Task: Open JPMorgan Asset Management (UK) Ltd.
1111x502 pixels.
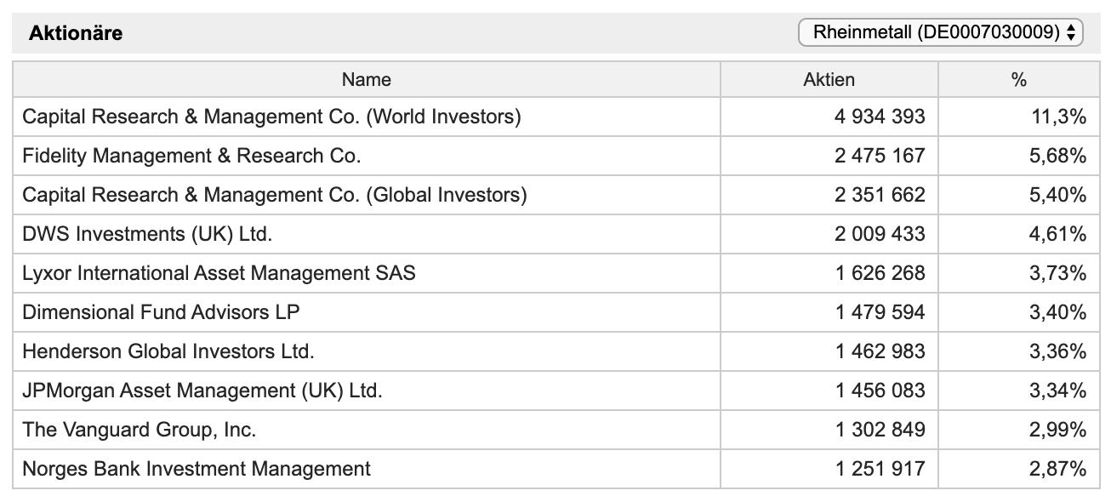Action: click(202, 391)
